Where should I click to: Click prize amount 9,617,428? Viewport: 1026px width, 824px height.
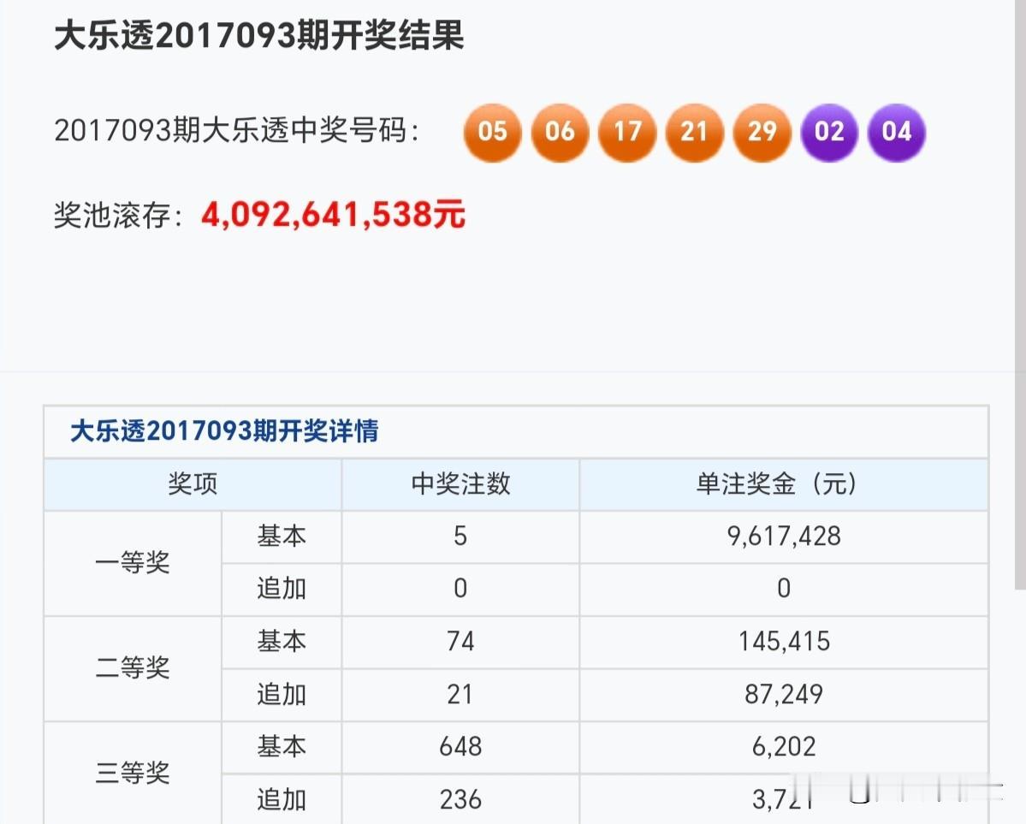pos(784,536)
